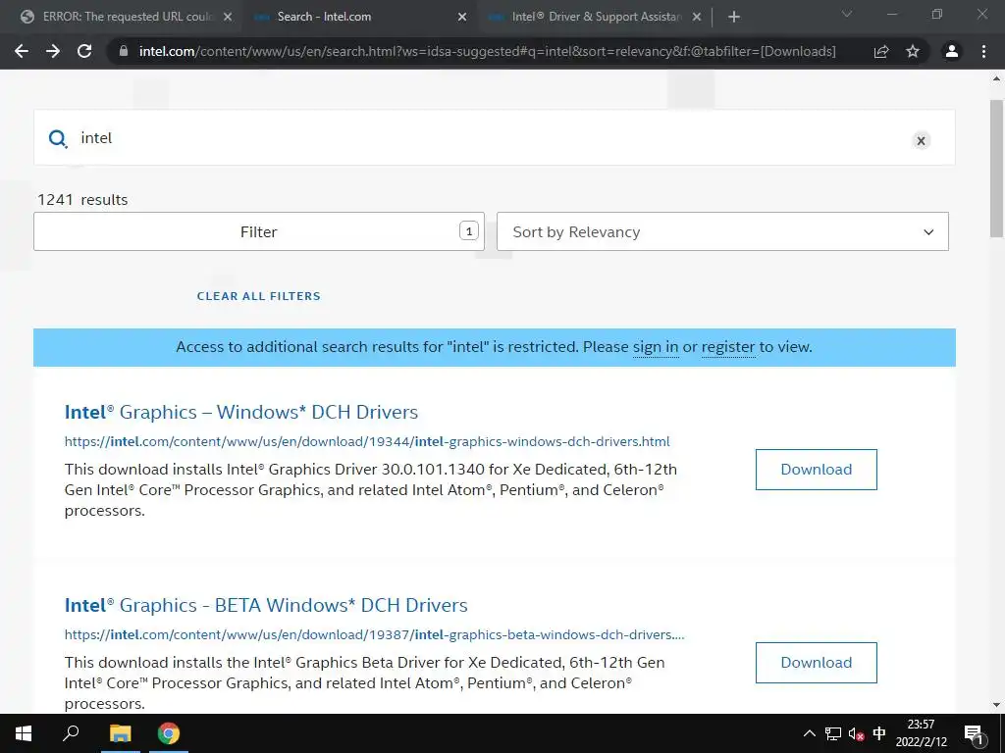This screenshot has width=1005, height=753.
Task: Click the filter count badge showing 1
Action: tap(469, 231)
